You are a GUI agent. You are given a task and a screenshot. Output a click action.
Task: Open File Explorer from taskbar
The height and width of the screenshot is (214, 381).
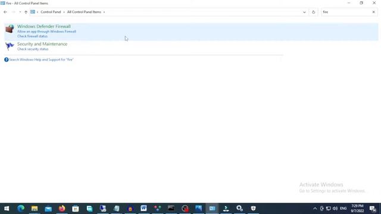click(x=35, y=209)
